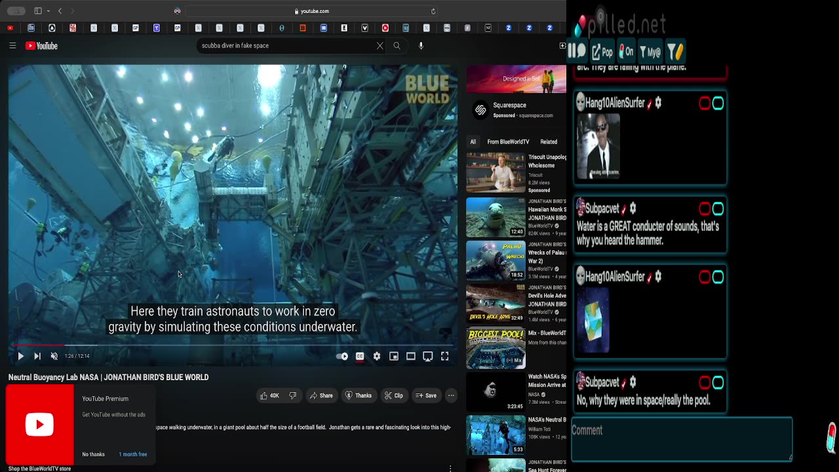
Task: Toggle the Safari sidebar
Action: coord(38,11)
